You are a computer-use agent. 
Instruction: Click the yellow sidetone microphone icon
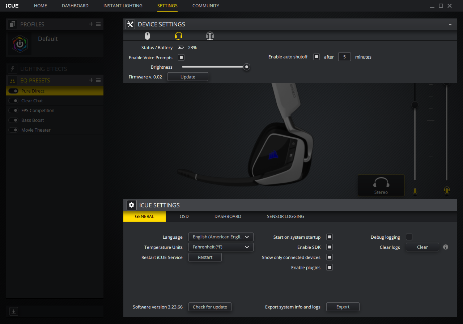coord(447,191)
